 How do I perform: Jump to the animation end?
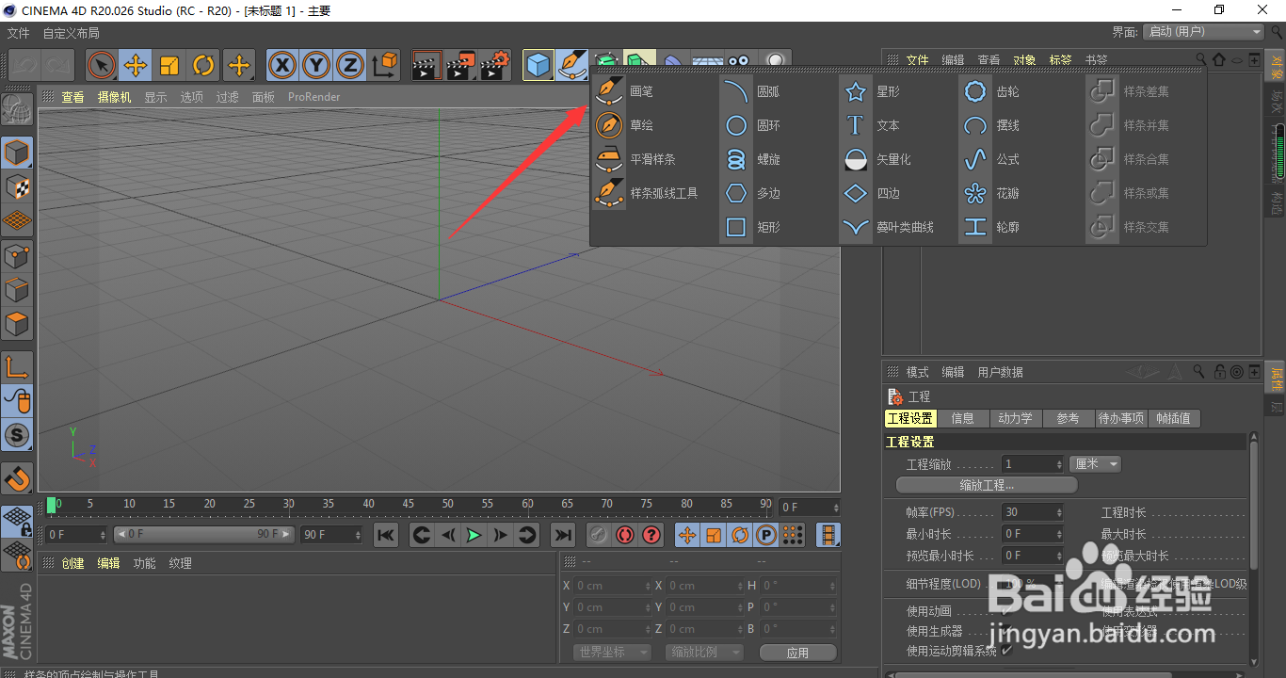coord(563,535)
